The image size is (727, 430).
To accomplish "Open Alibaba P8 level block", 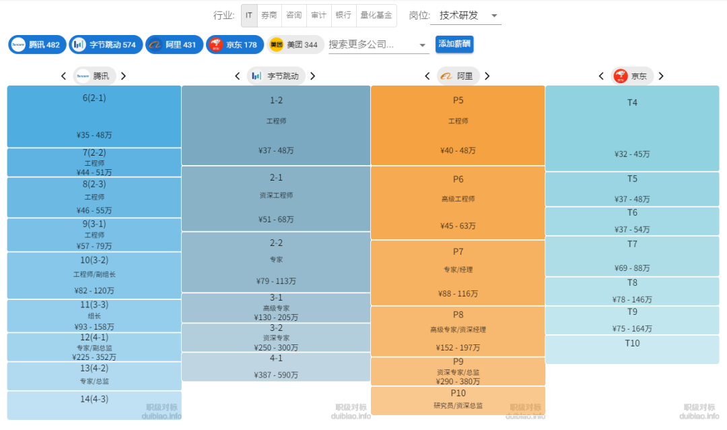I will (458, 331).
